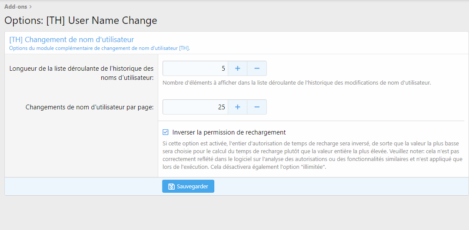This screenshot has width=469, height=230.
Task: Toggle the Inverser la permission checkbox
Action: pyautogui.click(x=166, y=132)
